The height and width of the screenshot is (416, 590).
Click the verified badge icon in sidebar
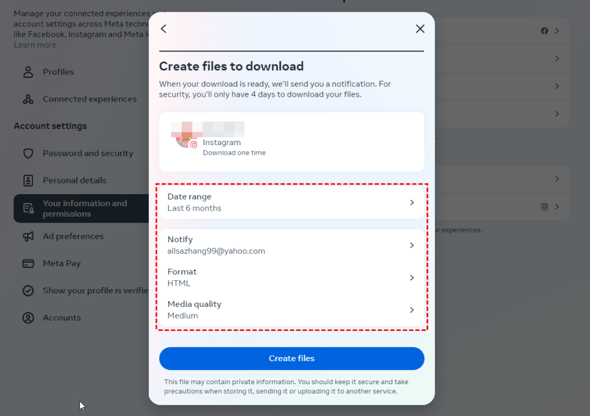coord(28,291)
